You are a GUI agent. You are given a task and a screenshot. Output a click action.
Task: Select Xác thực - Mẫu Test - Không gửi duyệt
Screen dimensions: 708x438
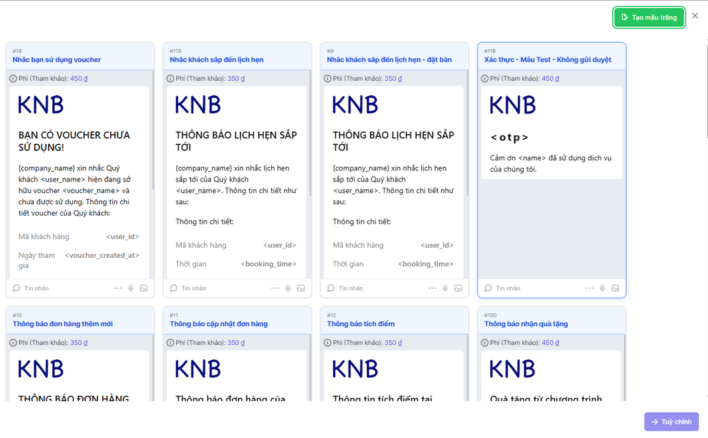(x=548, y=59)
